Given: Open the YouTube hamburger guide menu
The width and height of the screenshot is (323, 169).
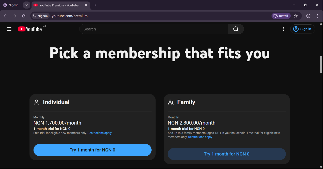Looking at the screenshot, I should point(9,29).
